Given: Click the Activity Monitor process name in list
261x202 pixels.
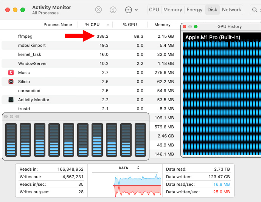Looking at the screenshot, I should [34, 100].
